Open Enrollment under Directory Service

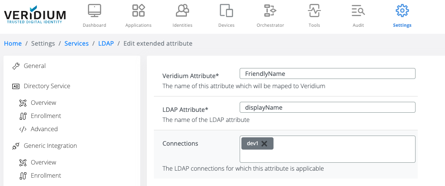tap(46, 116)
